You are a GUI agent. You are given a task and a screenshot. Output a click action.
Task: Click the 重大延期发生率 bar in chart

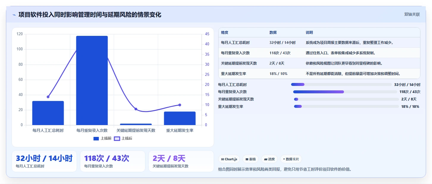coord(180,118)
